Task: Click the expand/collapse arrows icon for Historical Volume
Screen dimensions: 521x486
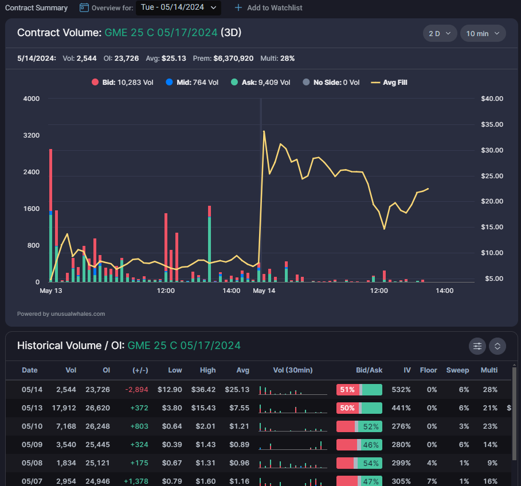Action: click(498, 346)
